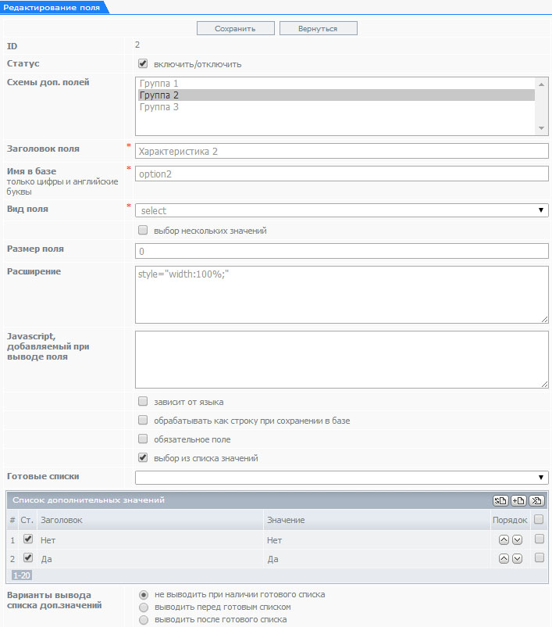Select 'Группа 1' in the schemes list
The image size is (552, 627).
click(x=158, y=83)
